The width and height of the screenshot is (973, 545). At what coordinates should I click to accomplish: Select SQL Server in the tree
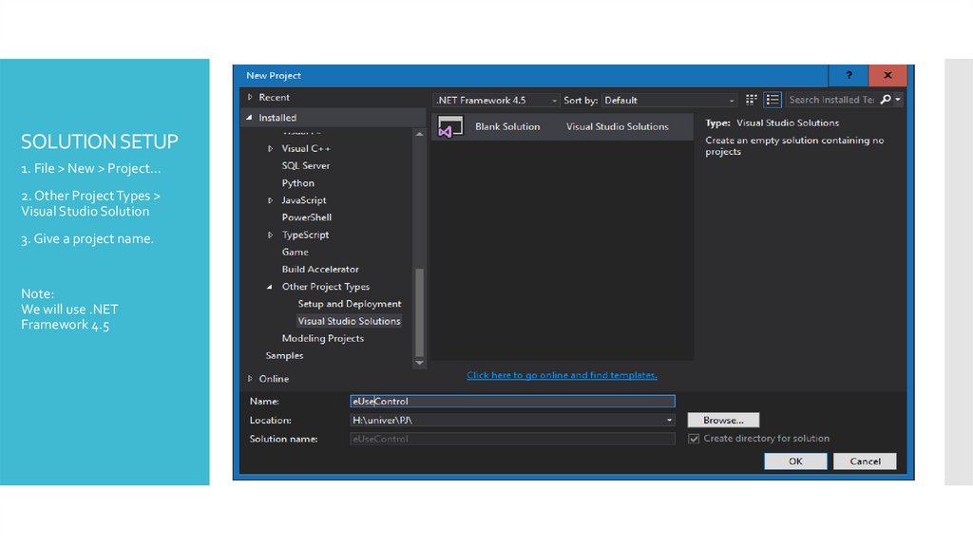305,165
